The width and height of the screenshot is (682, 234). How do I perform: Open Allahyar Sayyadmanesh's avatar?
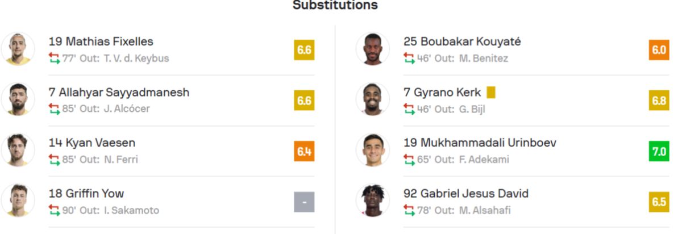[18, 99]
